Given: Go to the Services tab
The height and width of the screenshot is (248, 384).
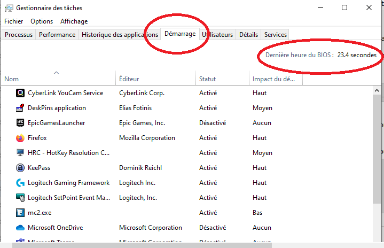Looking at the screenshot, I should coord(275,35).
